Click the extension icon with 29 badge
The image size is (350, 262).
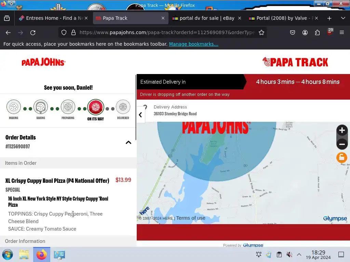pyautogui.click(x=330, y=32)
